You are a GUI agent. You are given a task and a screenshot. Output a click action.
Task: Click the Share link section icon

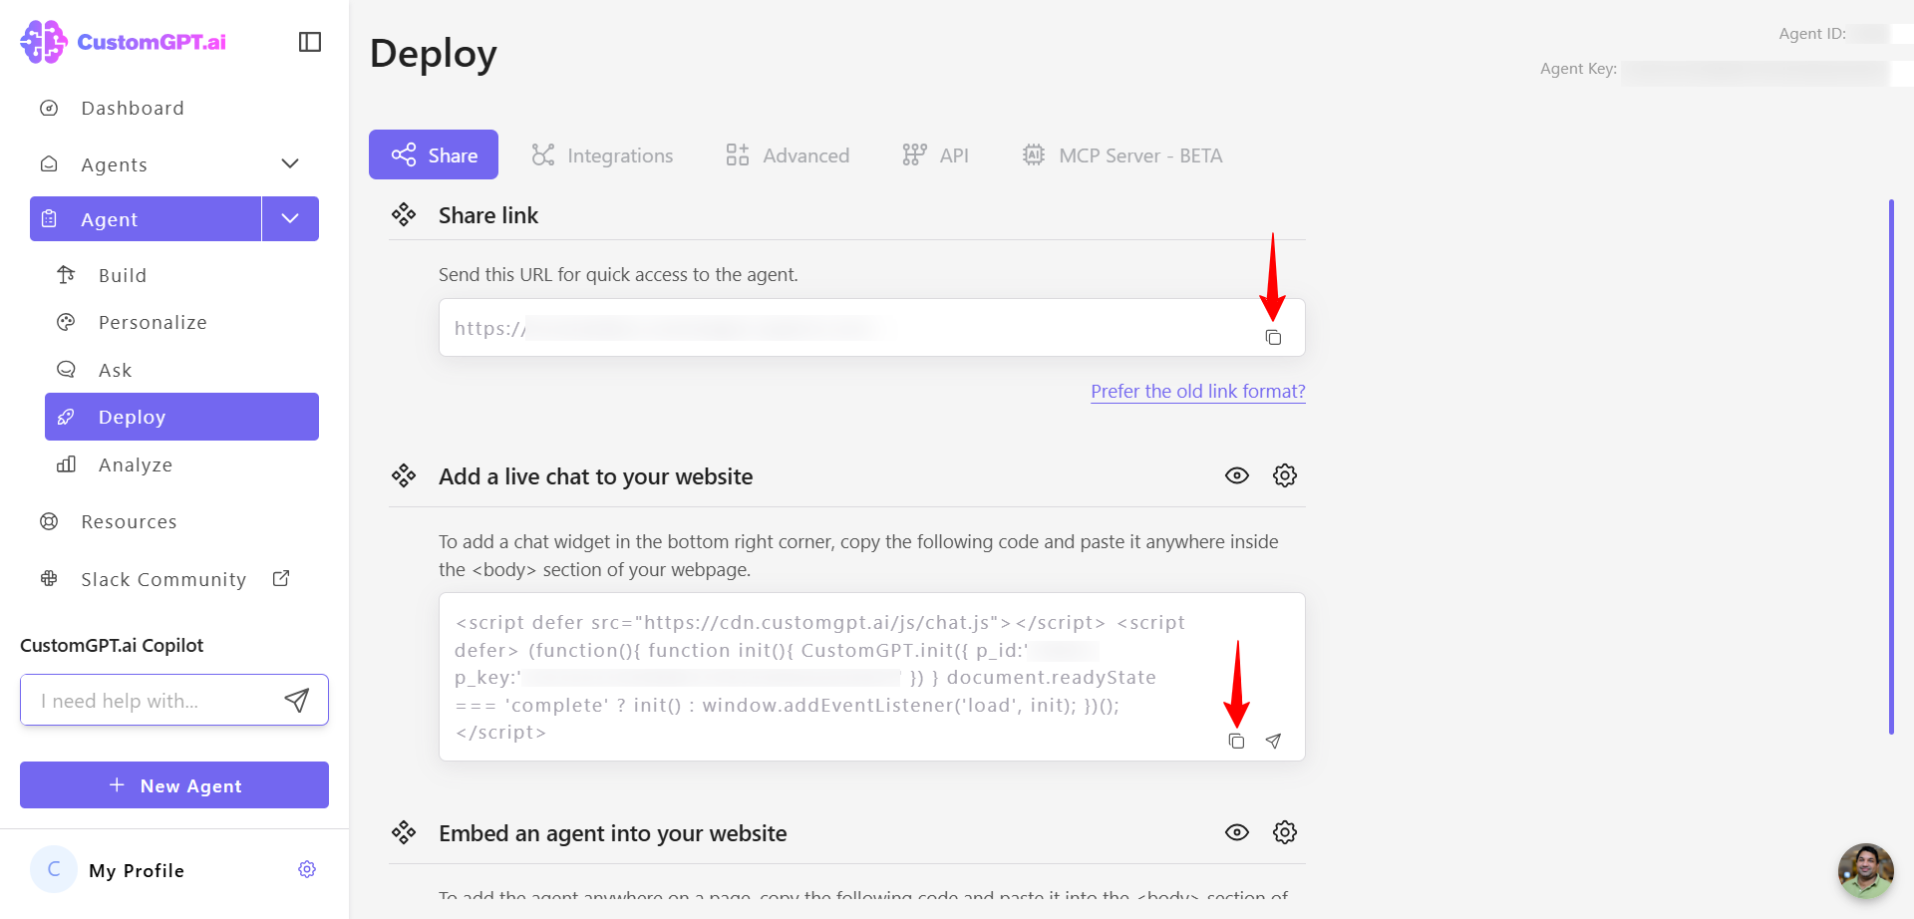tap(404, 214)
